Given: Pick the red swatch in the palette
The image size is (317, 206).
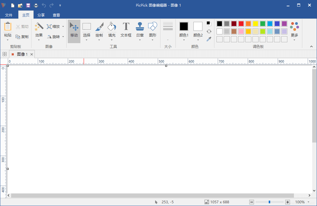Looking at the screenshot, I should tap(241, 24).
